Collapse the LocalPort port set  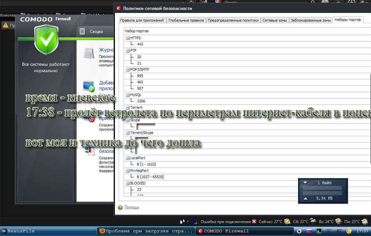128,158
